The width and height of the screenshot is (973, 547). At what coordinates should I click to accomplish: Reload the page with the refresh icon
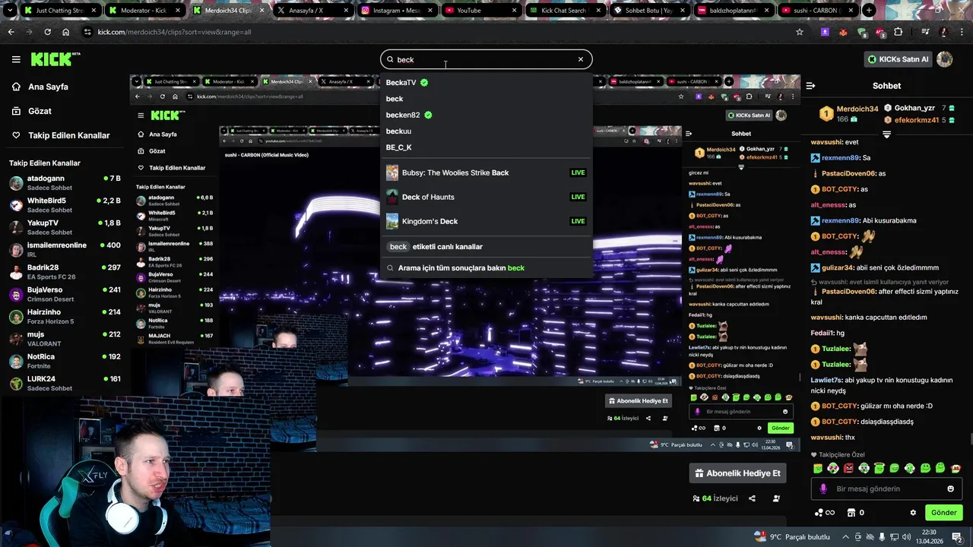point(47,32)
